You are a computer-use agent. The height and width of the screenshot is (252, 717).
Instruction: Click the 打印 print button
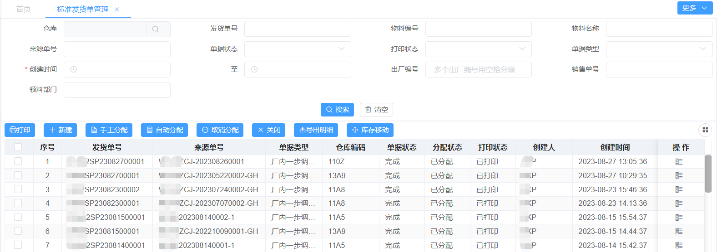point(20,130)
